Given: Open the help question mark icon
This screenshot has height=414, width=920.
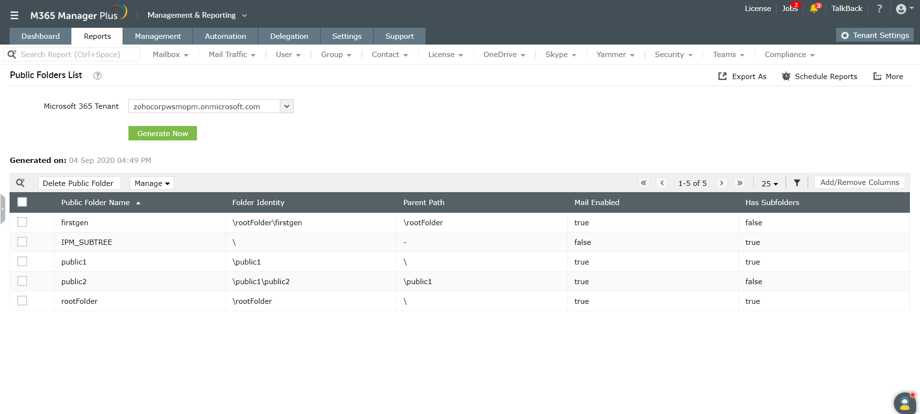Looking at the screenshot, I should click(x=879, y=9).
